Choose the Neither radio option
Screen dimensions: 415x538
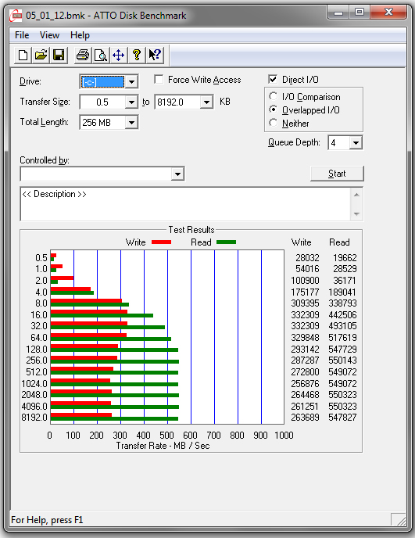tap(273, 123)
